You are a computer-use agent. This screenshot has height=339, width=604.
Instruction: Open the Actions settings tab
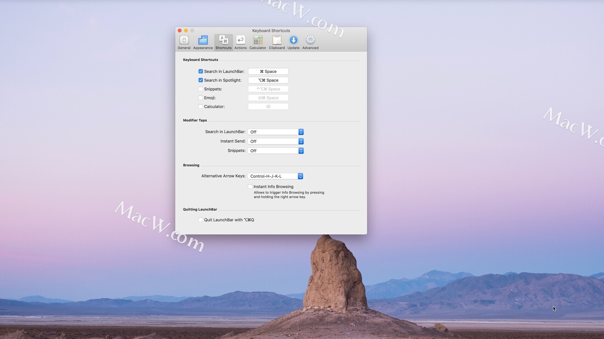pyautogui.click(x=240, y=41)
